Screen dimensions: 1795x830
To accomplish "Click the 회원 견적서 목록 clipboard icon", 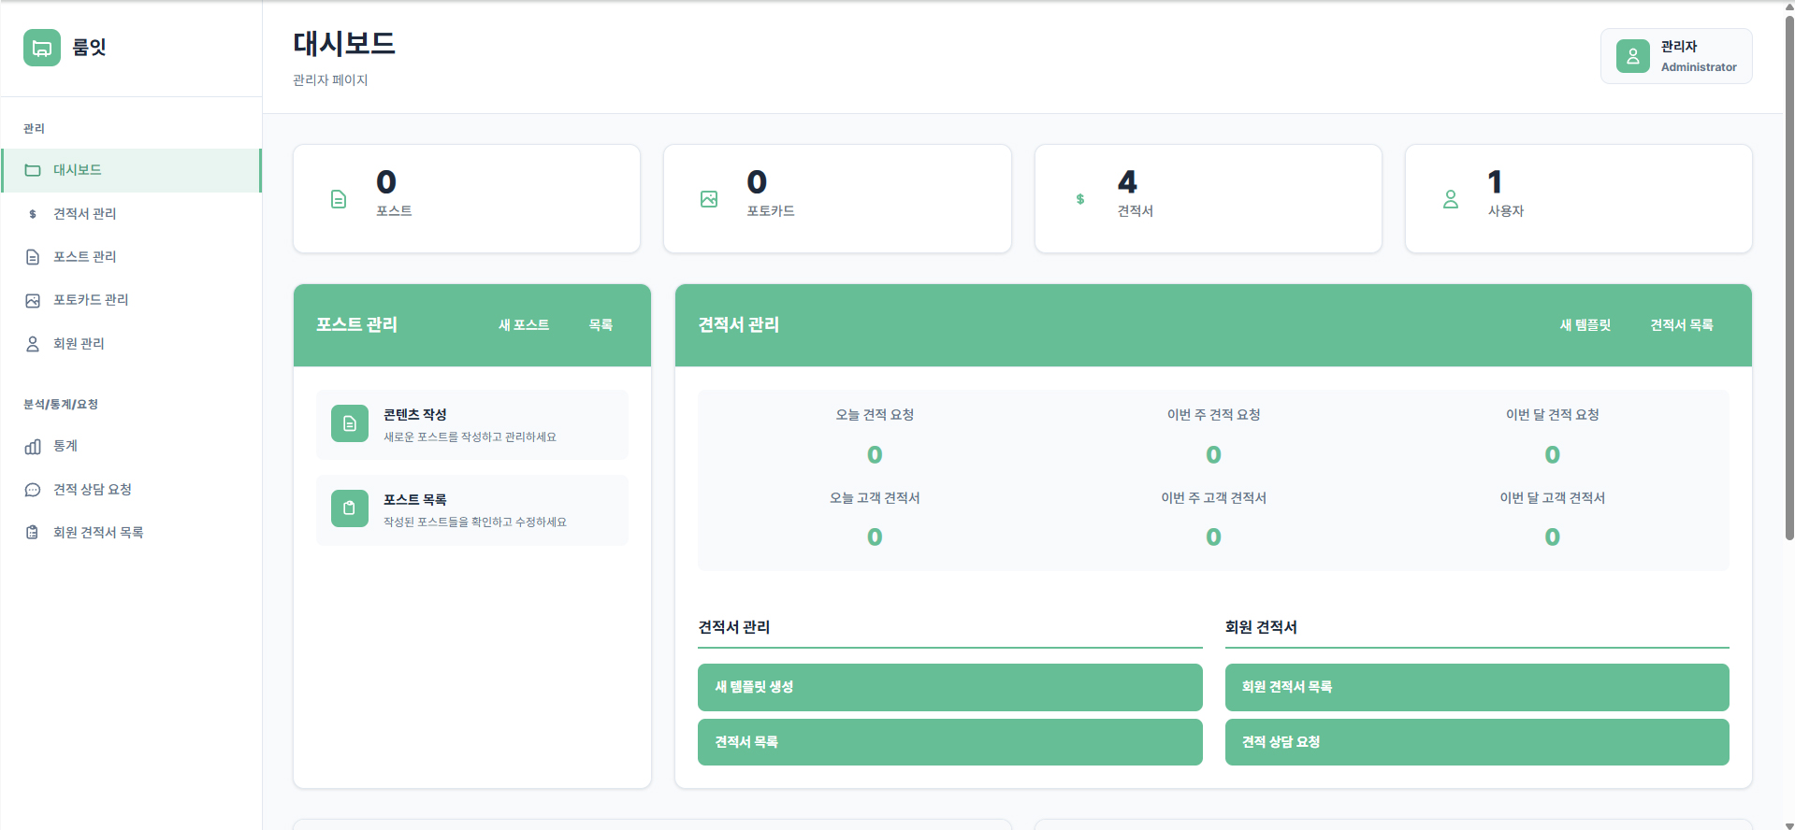I will point(33,533).
